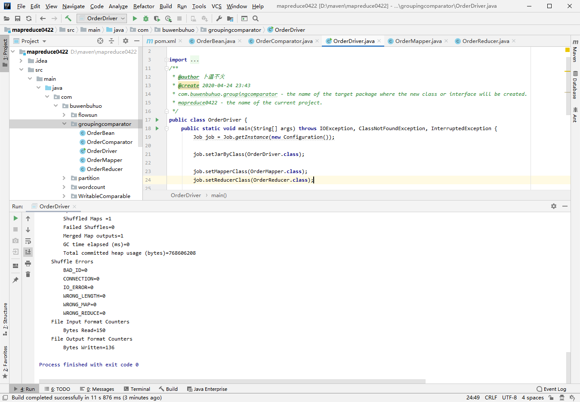Click the buwenbuhuo breadcrumb in navigation bar
Viewport: 580px width, 402px height.
click(x=174, y=30)
